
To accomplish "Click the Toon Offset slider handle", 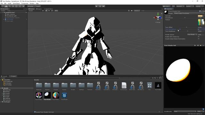I will coord(186,27).
